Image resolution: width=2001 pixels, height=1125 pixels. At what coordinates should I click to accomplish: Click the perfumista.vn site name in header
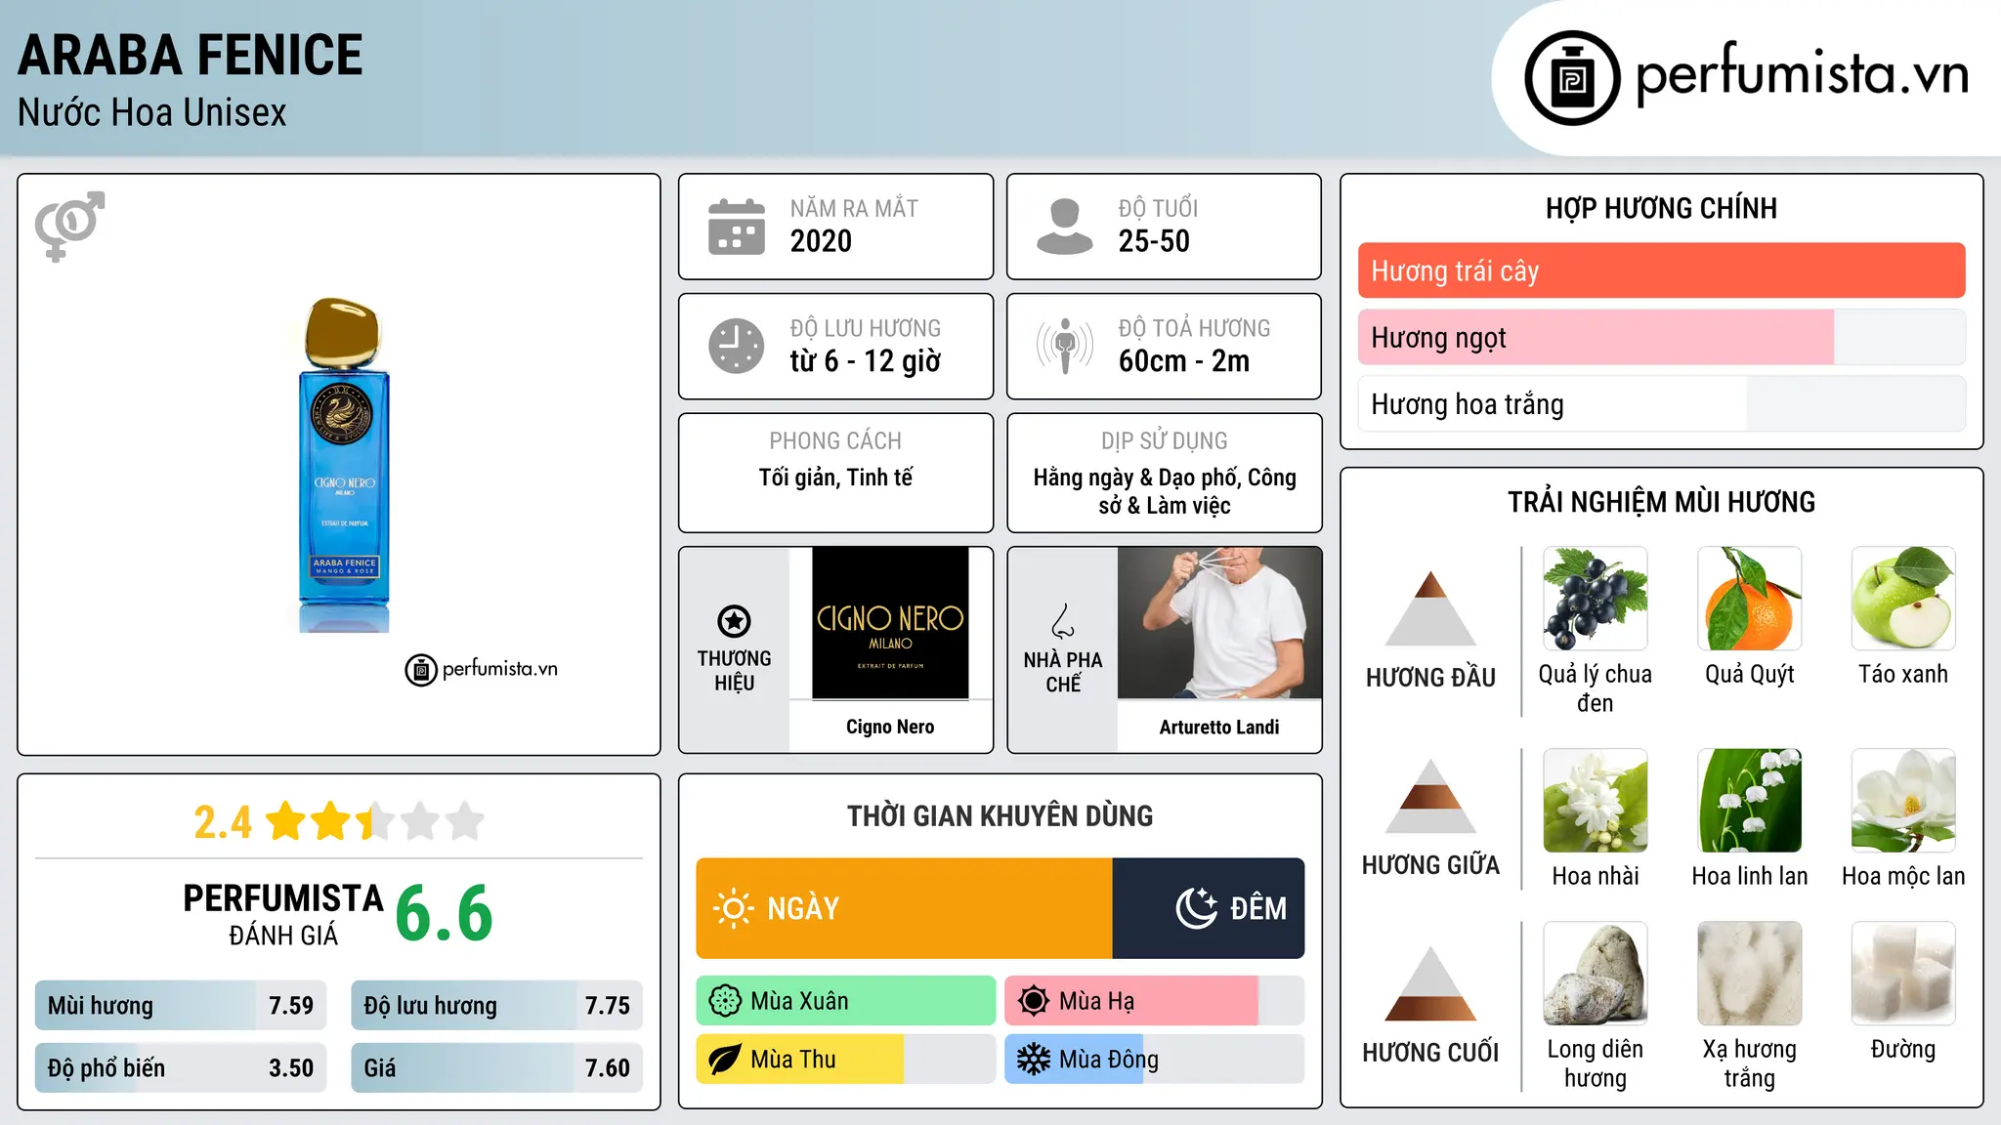(x=1802, y=75)
